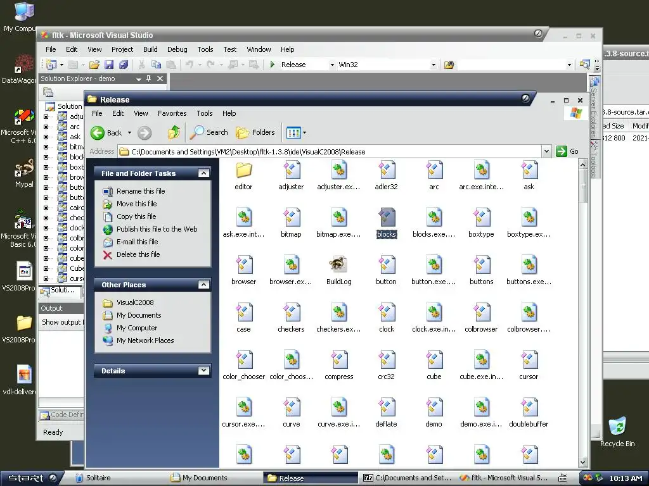The image size is (649, 486).
Task: Click Delete this file link
Action: point(138,254)
